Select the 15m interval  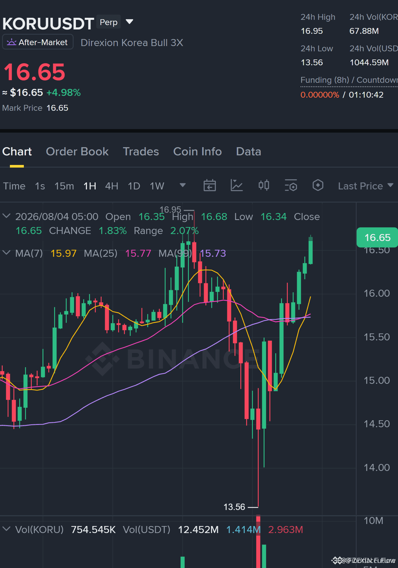pyautogui.click(x=64, y=186)
